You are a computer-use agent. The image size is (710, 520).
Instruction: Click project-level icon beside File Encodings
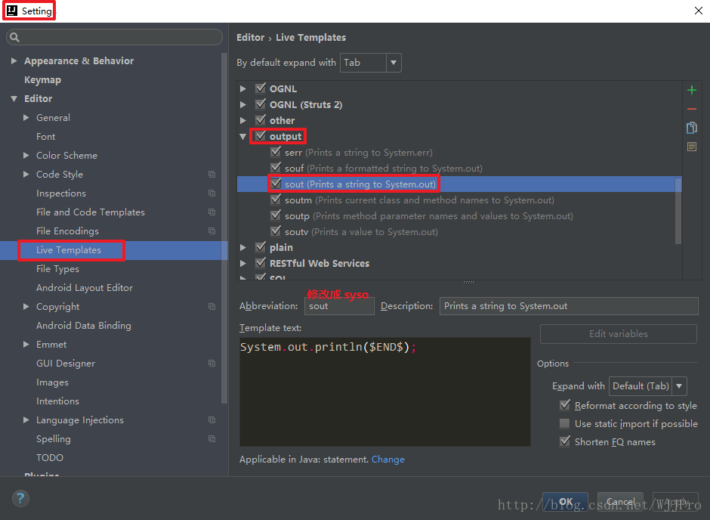click(212, 231)
